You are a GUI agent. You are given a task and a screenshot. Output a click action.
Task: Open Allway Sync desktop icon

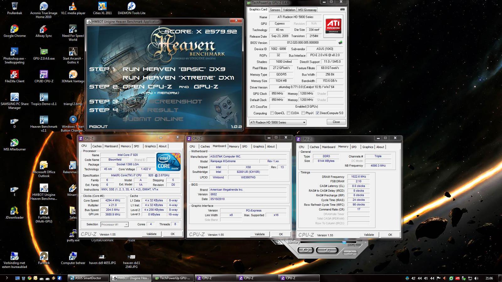pos(44,31)
